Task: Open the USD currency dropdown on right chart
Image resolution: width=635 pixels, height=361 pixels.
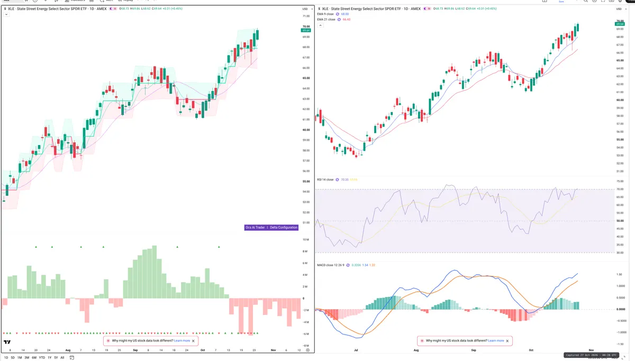Action: [620, 9]
